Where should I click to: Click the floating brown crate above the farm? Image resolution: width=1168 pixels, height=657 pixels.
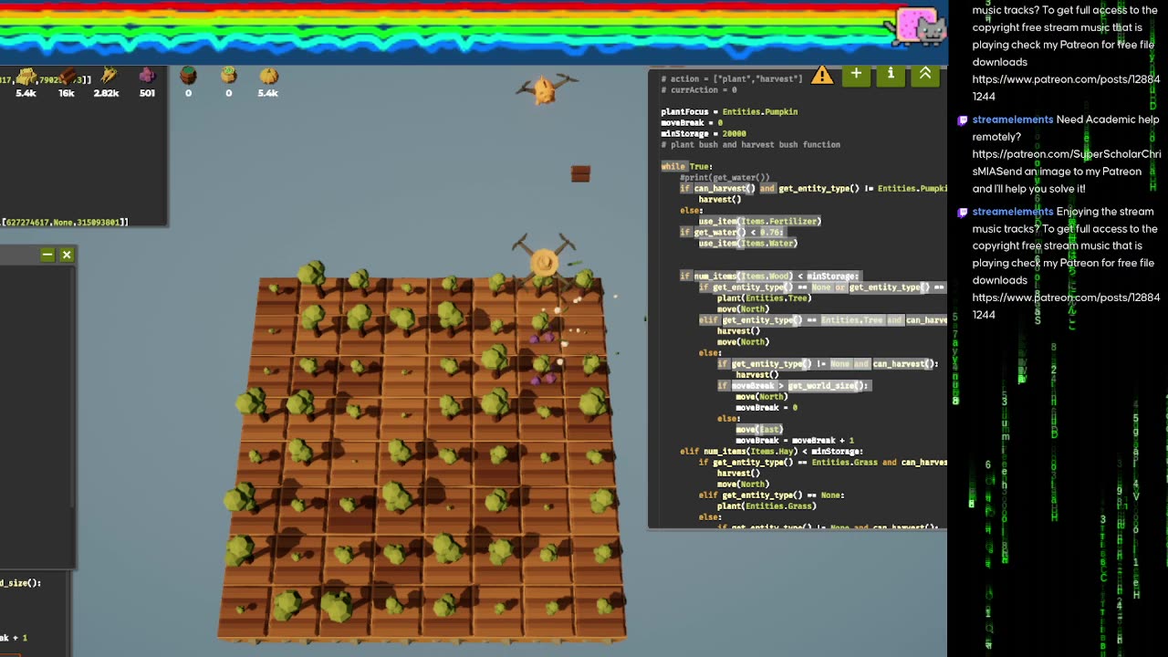(x=580, y=173)
